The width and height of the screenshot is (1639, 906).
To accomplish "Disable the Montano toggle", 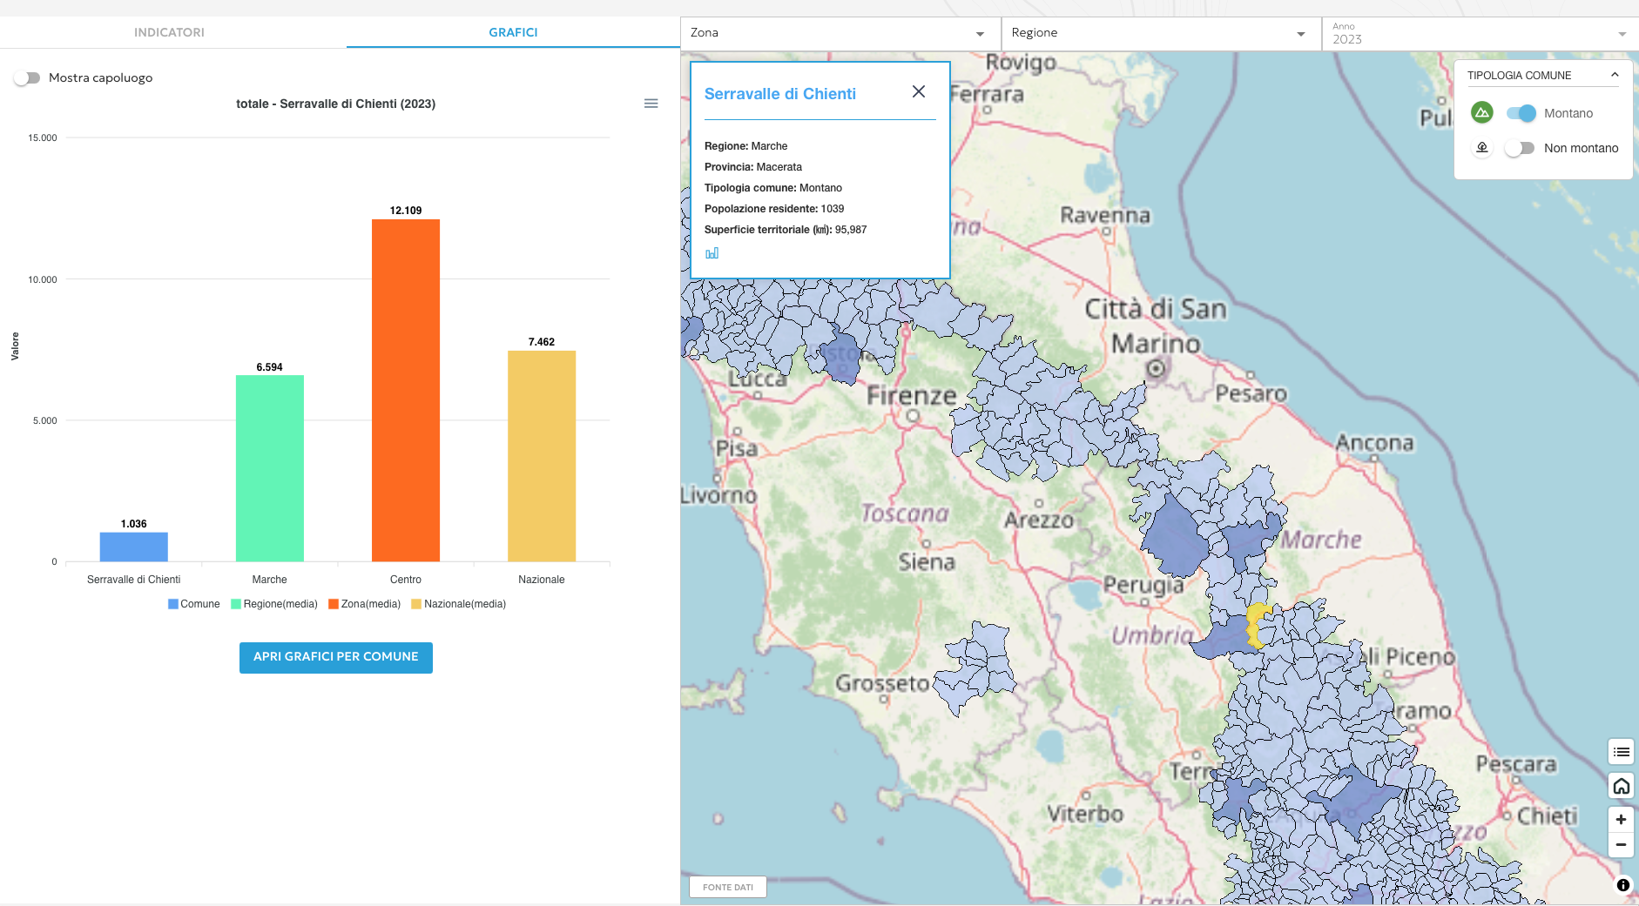I will tap(1521, 113).
